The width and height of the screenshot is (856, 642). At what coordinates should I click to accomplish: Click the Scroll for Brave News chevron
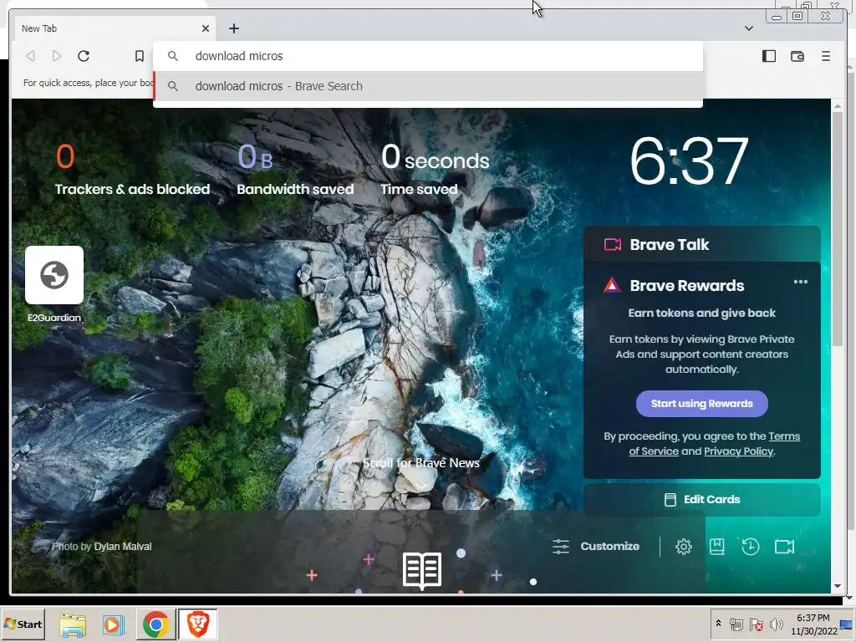[421, 486]
